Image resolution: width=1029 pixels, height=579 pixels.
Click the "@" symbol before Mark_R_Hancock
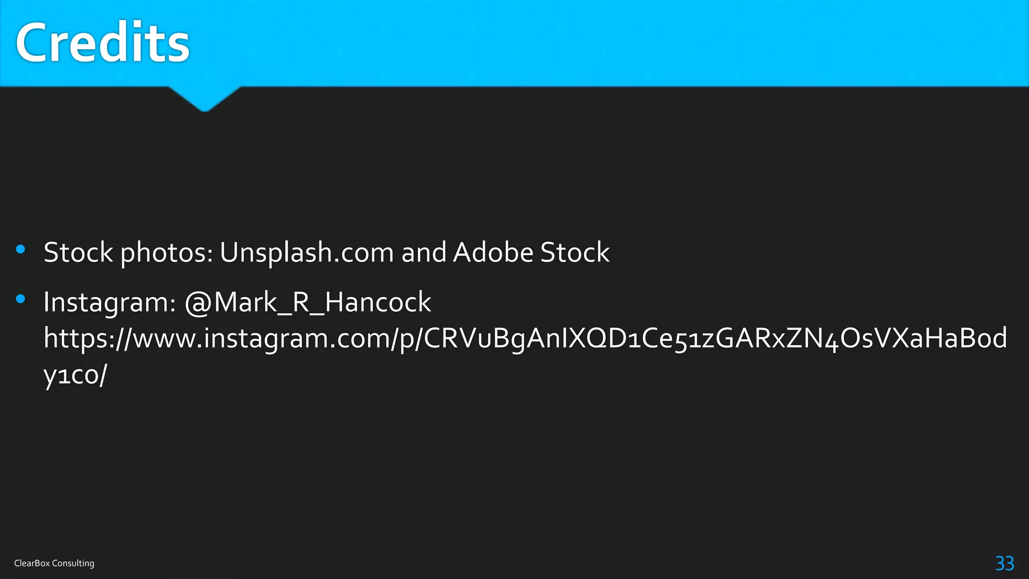pyautogui.click(x=197, y=303)
